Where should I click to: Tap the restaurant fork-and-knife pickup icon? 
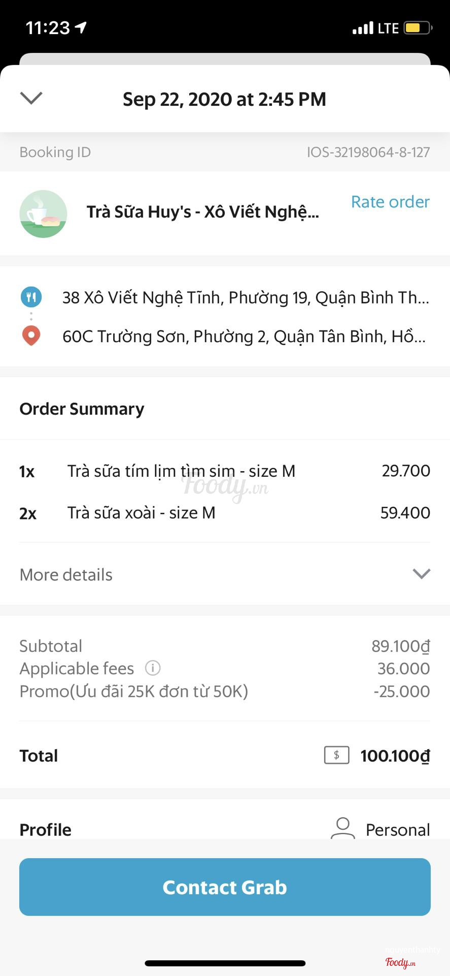(x=31, y=297)
